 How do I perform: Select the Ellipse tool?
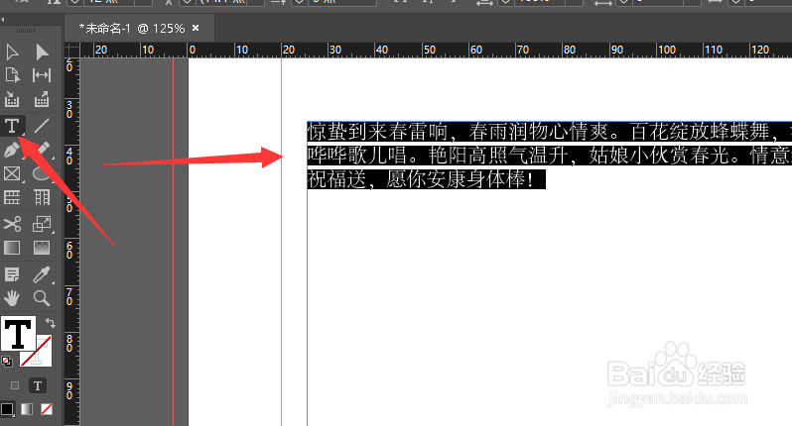42,173
